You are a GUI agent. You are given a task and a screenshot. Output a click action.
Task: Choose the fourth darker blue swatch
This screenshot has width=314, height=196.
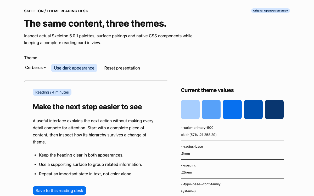click(x=253, y=109)
